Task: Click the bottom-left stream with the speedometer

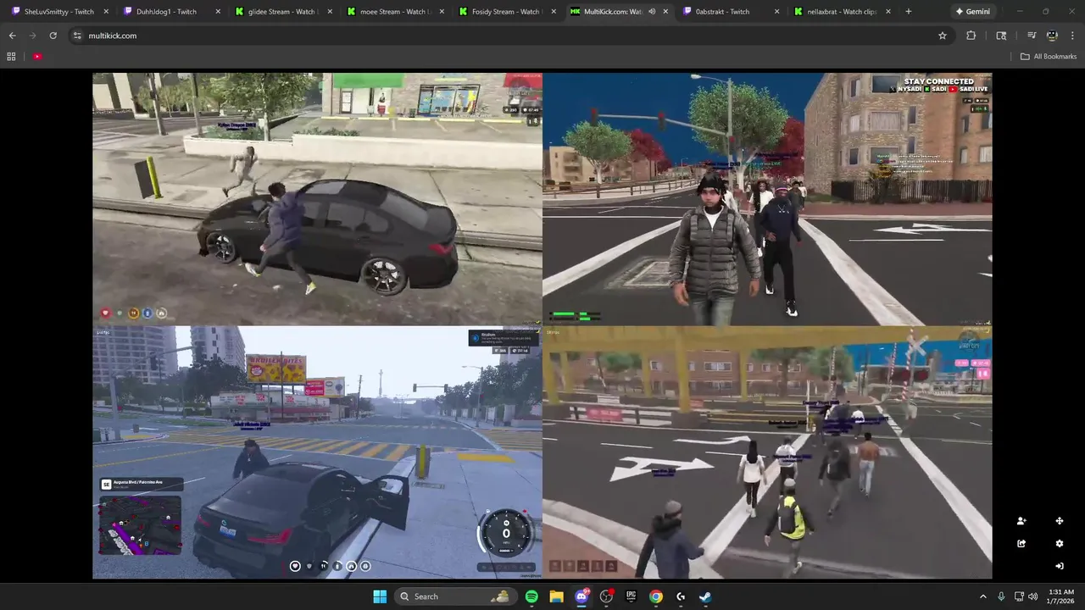Action: (318, 452)
